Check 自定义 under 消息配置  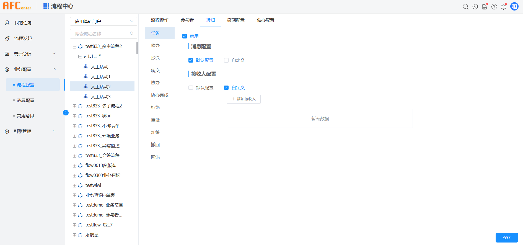coord(226,60)
